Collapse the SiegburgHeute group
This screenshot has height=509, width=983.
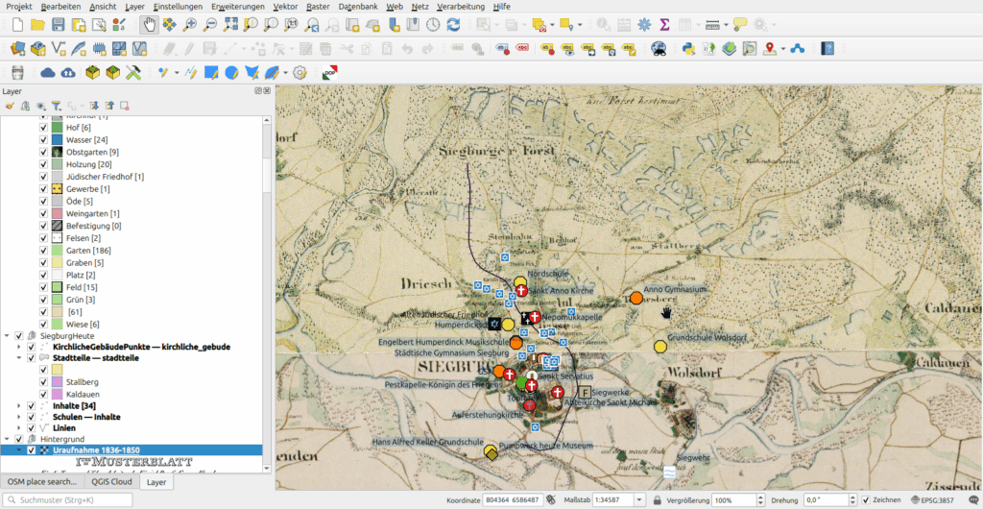[8, 335]
